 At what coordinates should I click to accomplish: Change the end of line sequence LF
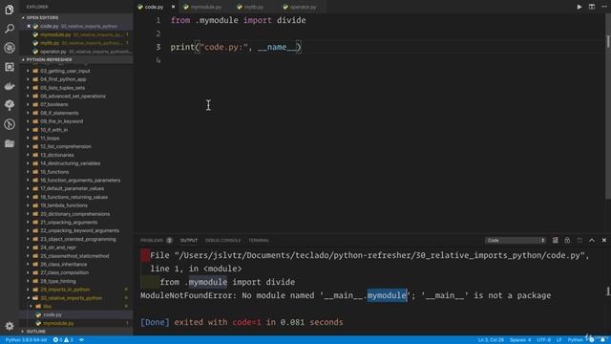point(558,340)
